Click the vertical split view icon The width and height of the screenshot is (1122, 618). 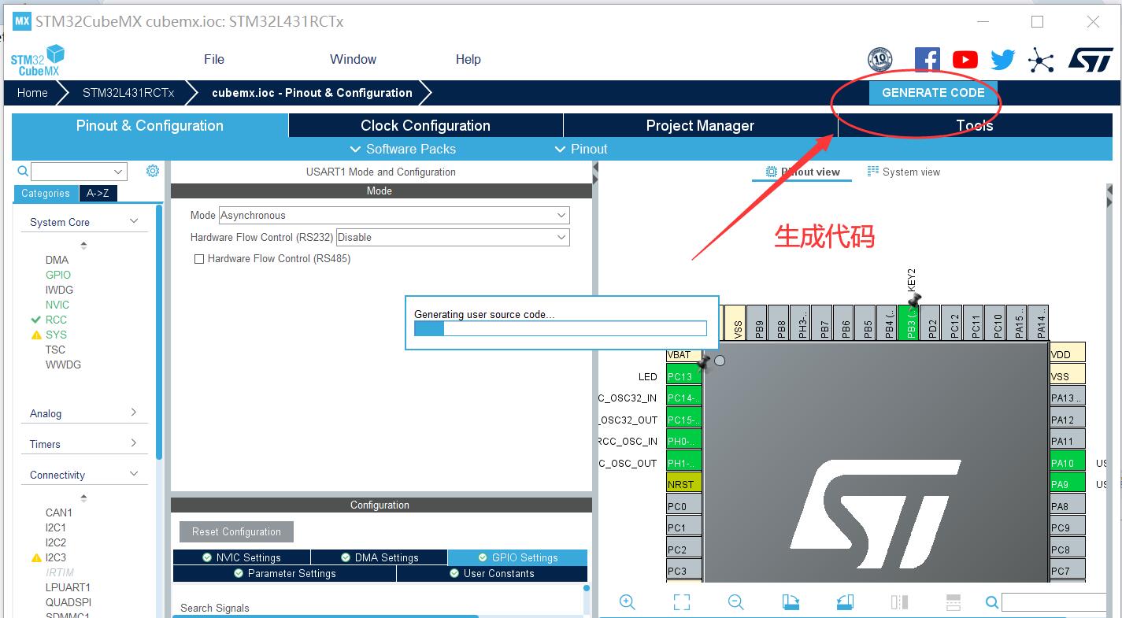899,602
